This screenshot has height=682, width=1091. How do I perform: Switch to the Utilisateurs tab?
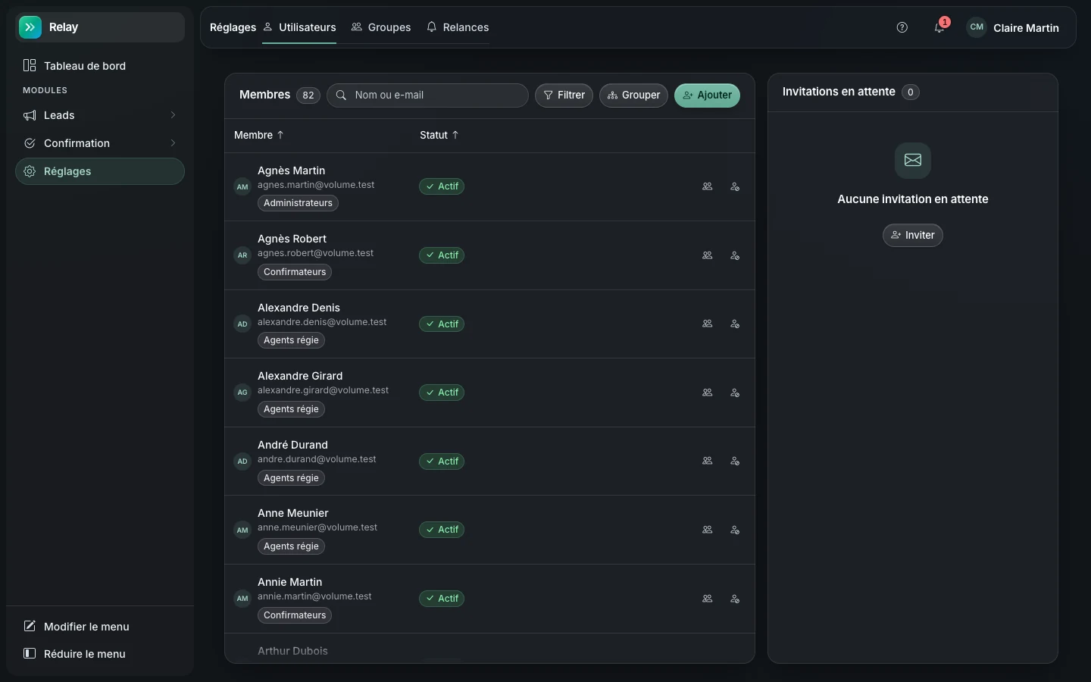pos(299,27)
